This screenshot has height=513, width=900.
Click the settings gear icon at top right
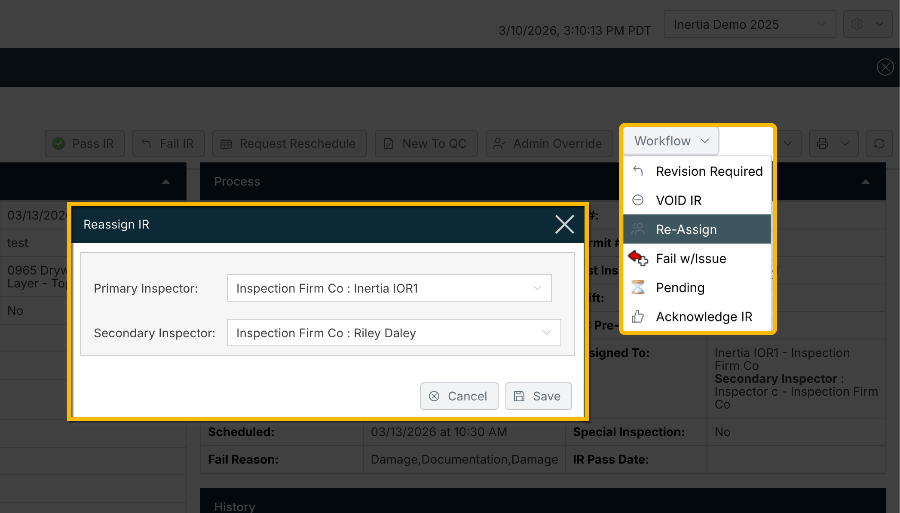(857, 24)
